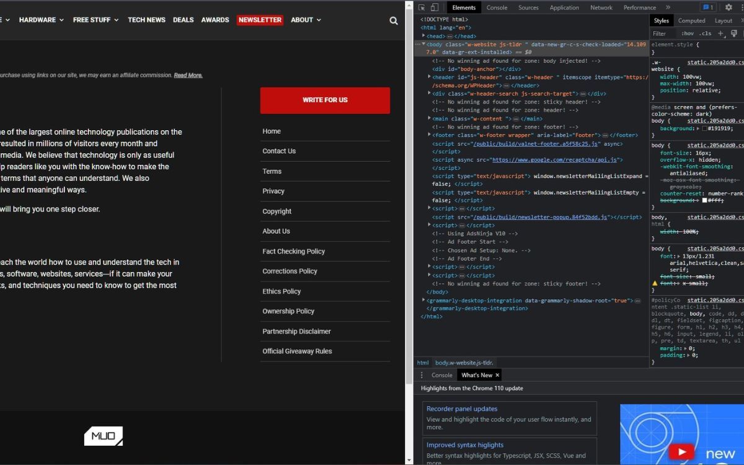Expand the footer element in DOM tree
The image size is (744, 465).
(429, 135)
